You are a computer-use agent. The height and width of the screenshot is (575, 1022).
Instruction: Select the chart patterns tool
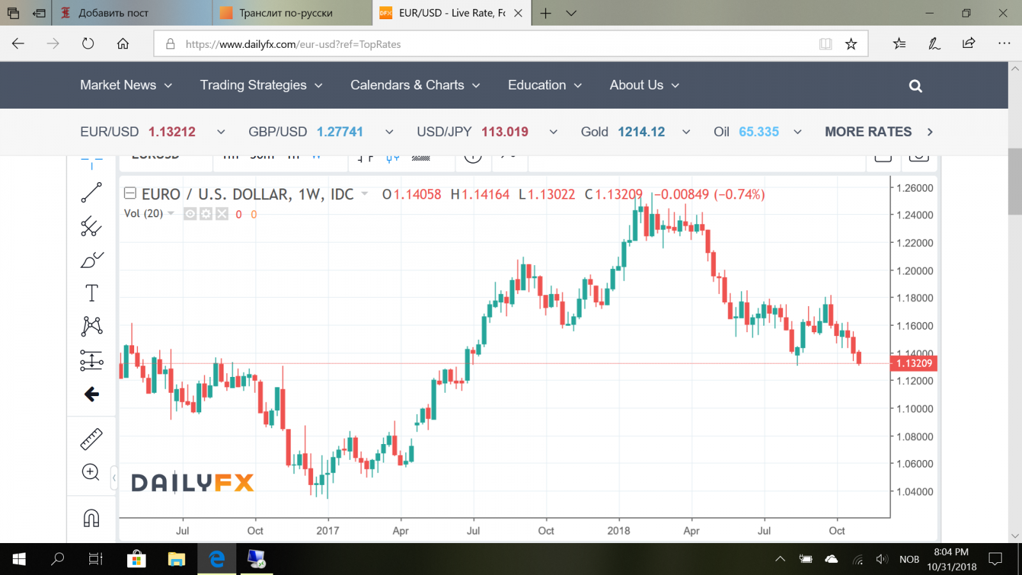coord(91,326)
